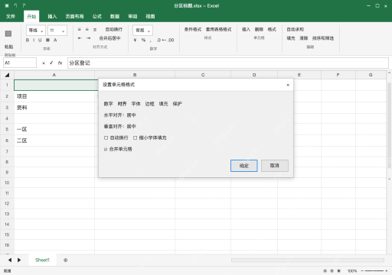Check 自动换行 checkbox in dialog
The image size is (392, 275).
(106, 137)
